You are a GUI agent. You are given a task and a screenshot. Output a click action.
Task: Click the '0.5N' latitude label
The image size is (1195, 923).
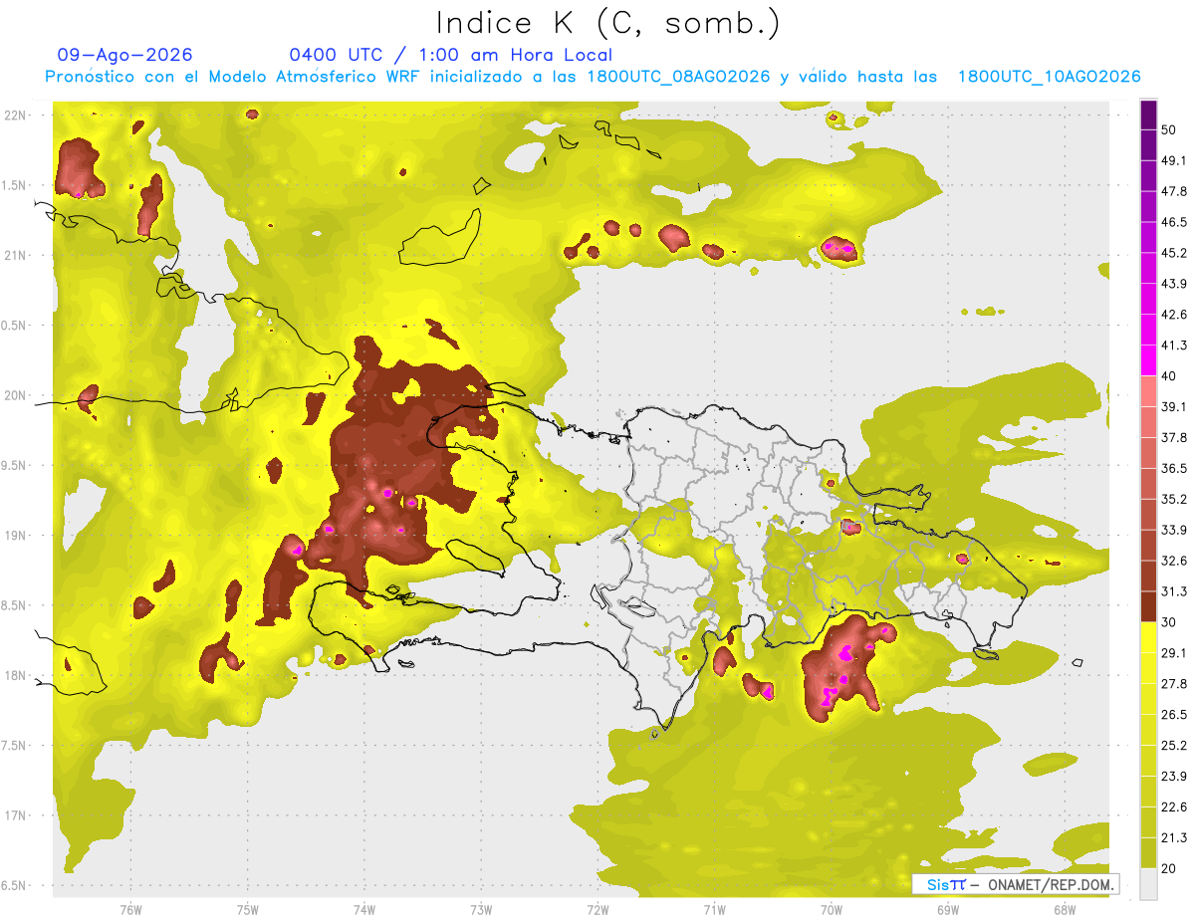tap(14, 326)
